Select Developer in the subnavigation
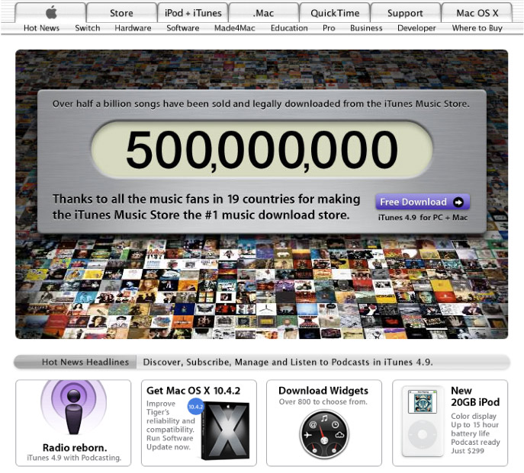 [x=416, y=28]
